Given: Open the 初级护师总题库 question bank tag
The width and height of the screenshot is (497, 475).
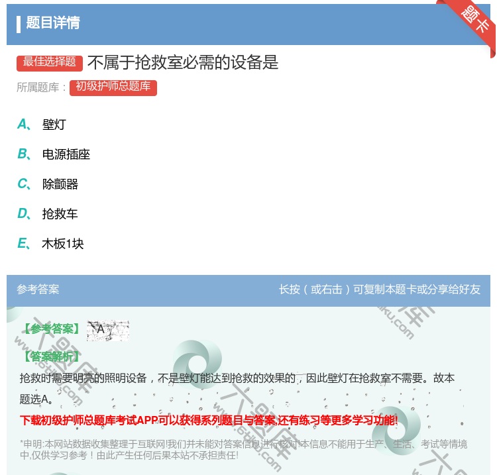Looking at the screenshot, I should tap(113, 87).
